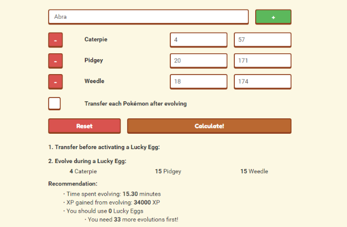Focus the Caterpie candy field showing 57
Image resolution: width=347 pixels, height=227 pixels.
coord(262,40)
